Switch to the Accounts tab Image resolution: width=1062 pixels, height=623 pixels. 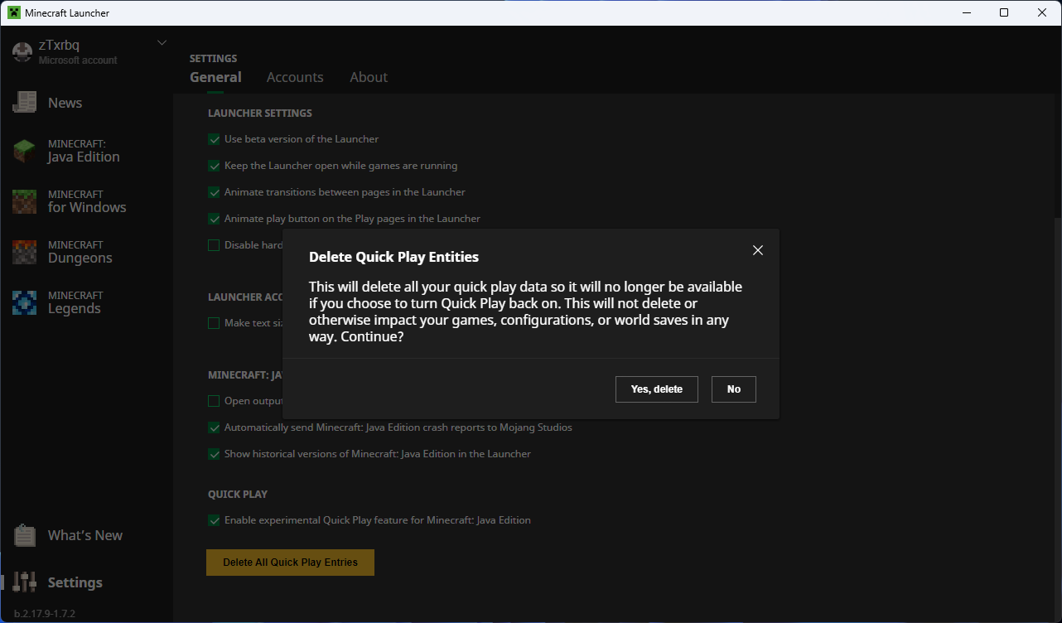pos(295,77)
